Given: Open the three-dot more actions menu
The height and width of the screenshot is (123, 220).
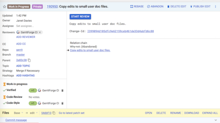Looking at the screenshot, I should (216, 6).
